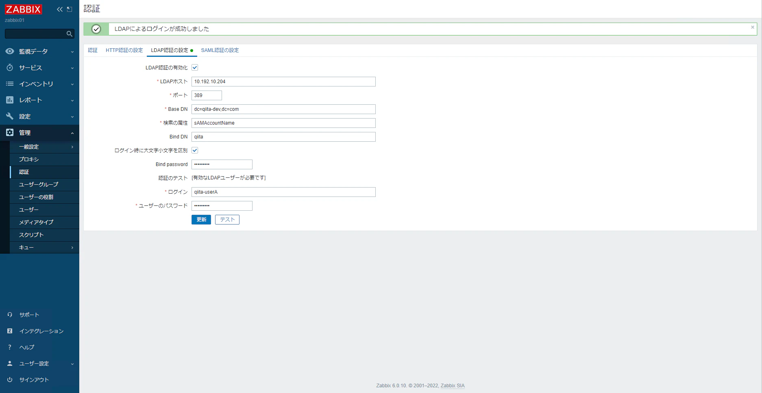The width and height of the screenshot is (762, 393).
Task: Collapse 管理 menu chevron
Action: point(72,133)
